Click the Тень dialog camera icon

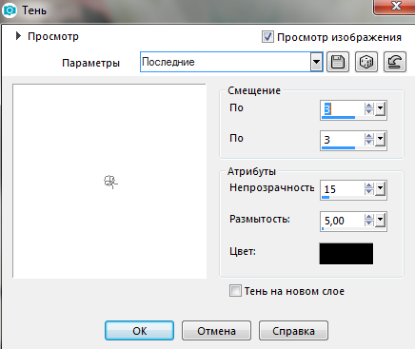10,10
